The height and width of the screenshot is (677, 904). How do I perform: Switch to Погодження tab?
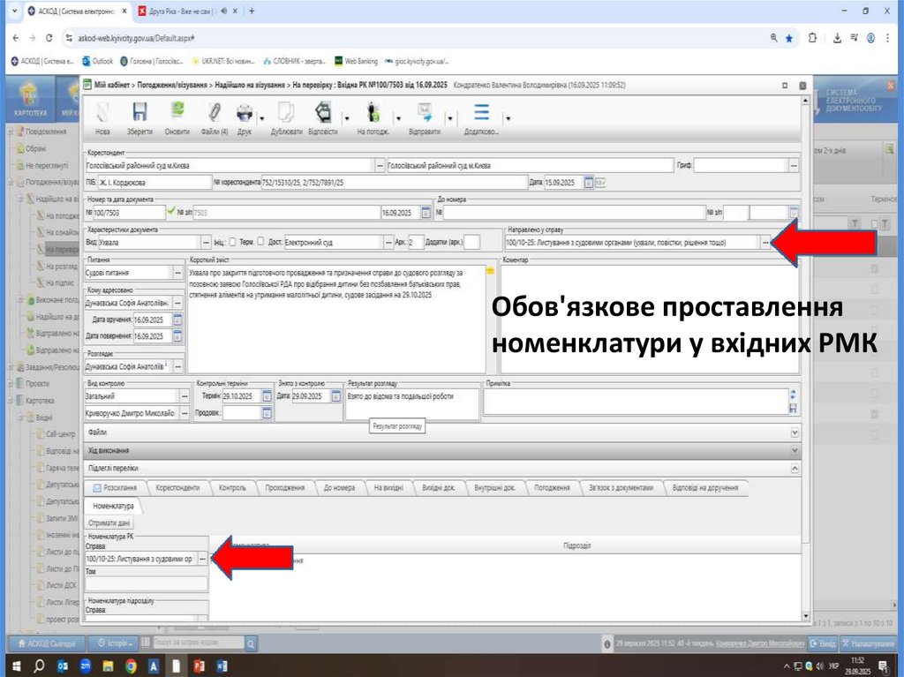pos(552,488)
